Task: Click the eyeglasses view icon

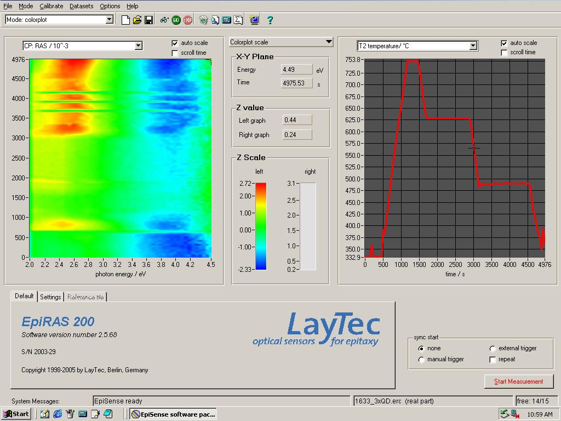Action: pos(164,20)
